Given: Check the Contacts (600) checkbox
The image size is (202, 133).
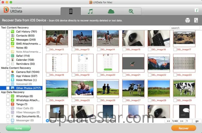Looking at the screenshot, I should (8, 36).
